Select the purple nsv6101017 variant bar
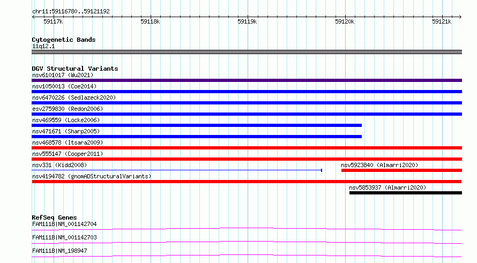 click(247, 80)
